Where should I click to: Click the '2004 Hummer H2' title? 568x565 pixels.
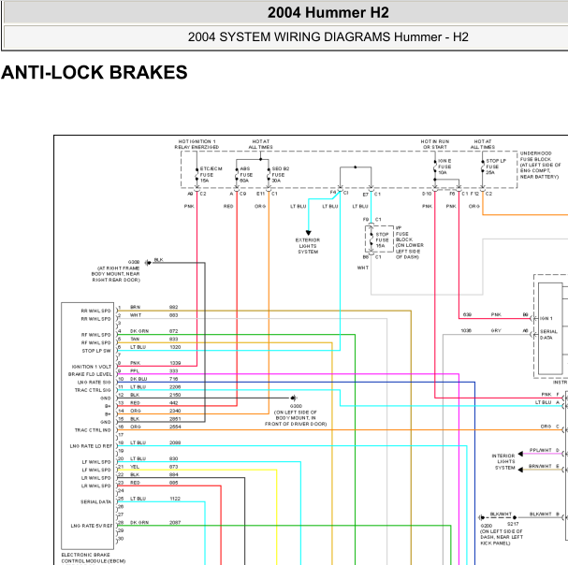328,13
